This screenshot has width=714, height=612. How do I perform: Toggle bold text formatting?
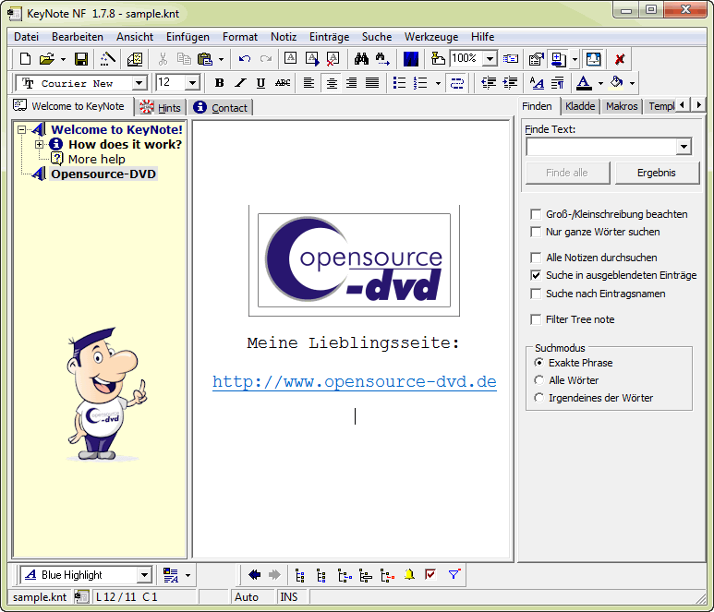point(219,83)
